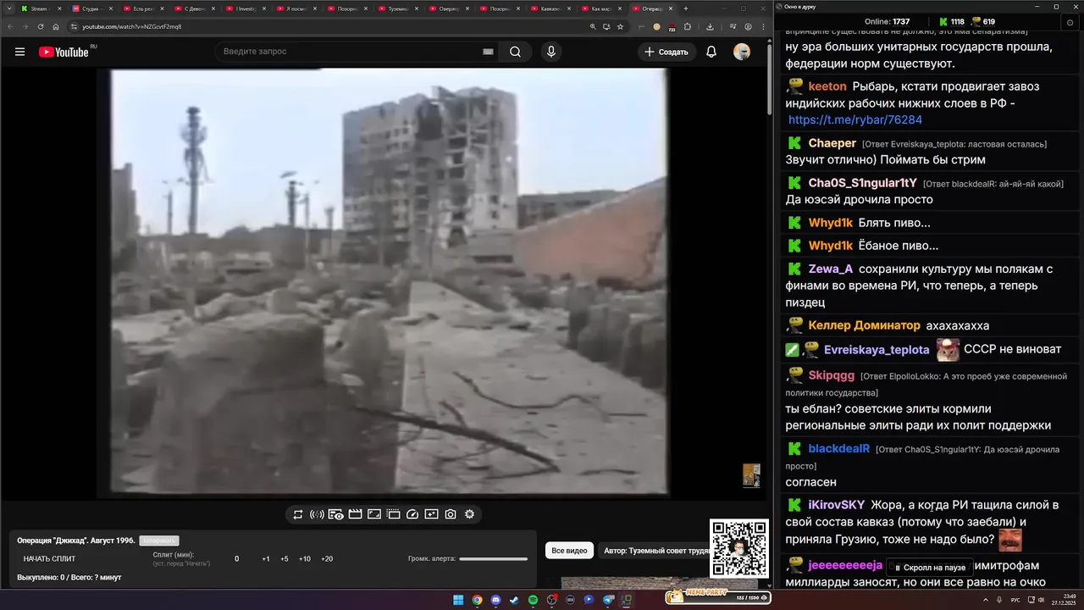Open Spotify from the taskbar
This screenshot has width=1084, height=610.
click(x=533, y=600)
